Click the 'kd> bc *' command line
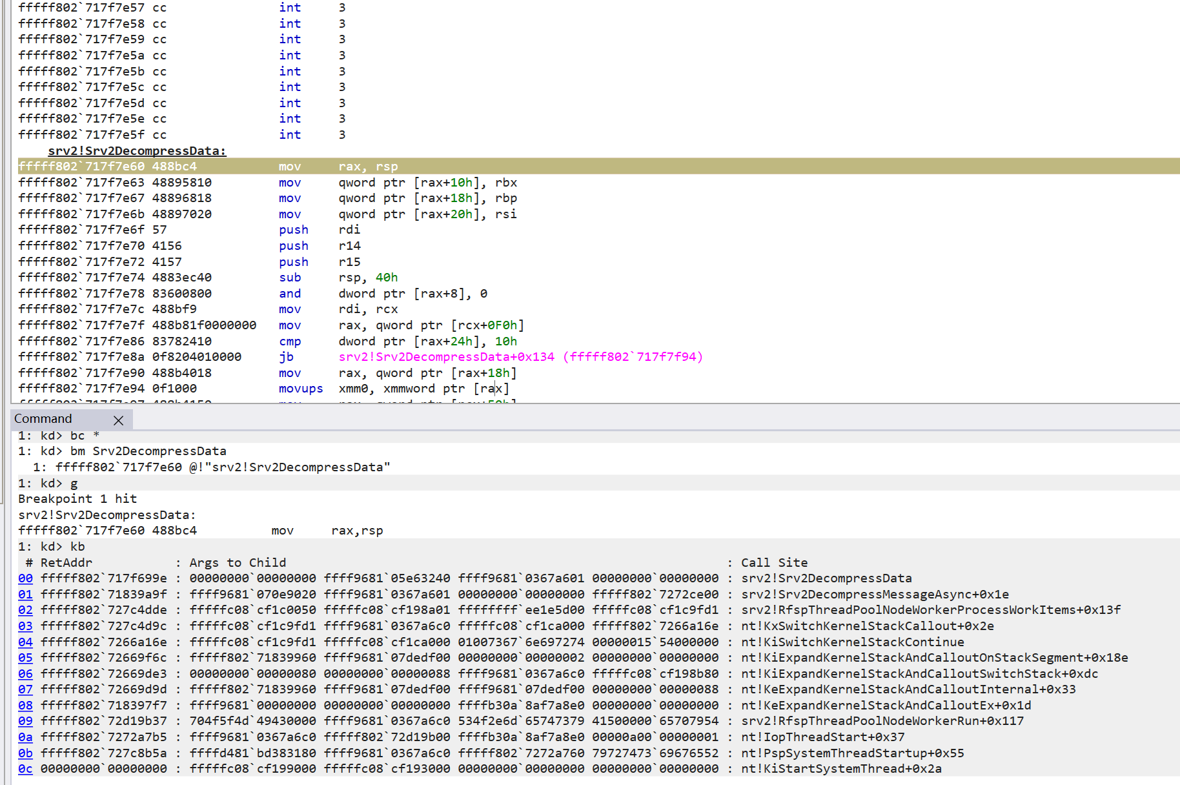This screenshot has height=785, width=1180. (59, 436)
